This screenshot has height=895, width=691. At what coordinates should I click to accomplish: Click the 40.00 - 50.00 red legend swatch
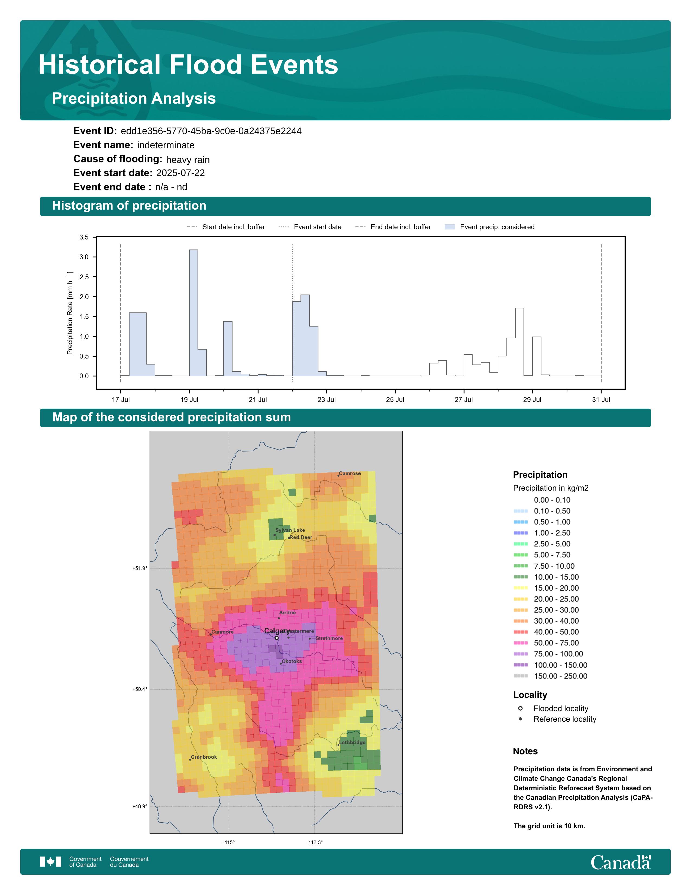pyautogui.click(x=520, y=632)
